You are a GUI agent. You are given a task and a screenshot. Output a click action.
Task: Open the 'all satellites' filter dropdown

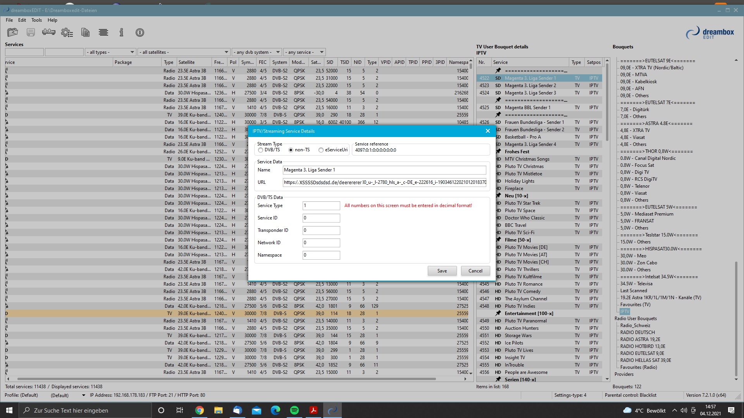tap(184, 52)
